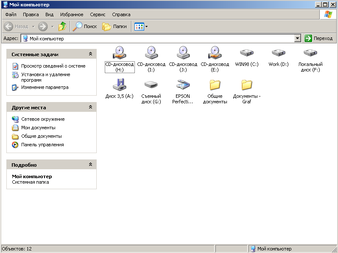The image size is (338, 253).
Task: Select the Локальный диск (F:) icon
Action: point(310,52)
